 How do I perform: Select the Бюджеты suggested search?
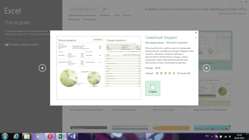105,15
